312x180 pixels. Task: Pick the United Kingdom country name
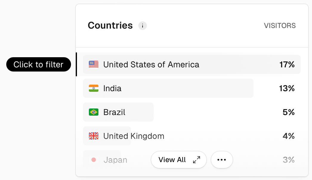(x=134, y=136)
